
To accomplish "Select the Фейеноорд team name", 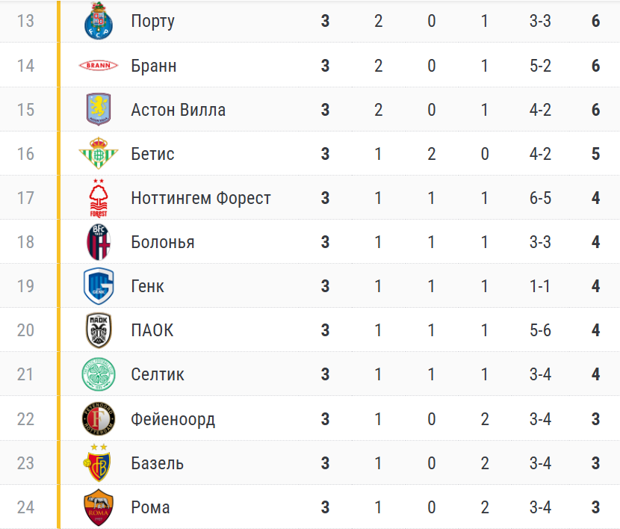I will [x=173, y=418].
